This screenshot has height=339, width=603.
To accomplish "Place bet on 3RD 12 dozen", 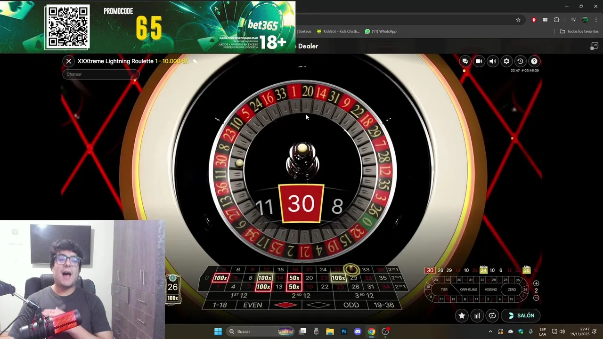I will 367,295.
